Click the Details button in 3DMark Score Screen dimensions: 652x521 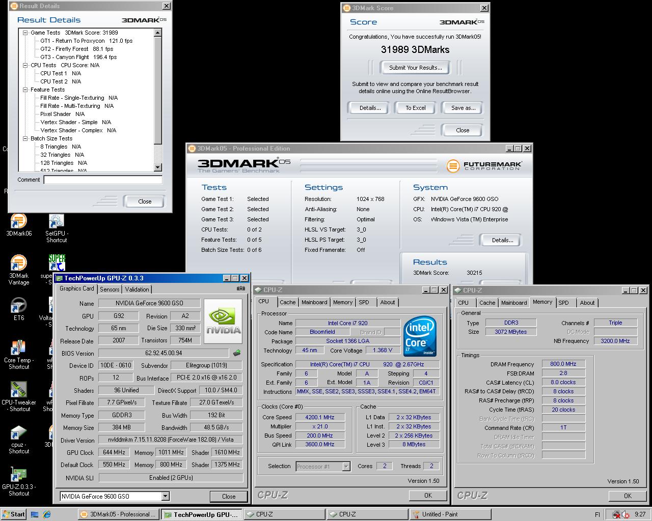tap(370, 108)
